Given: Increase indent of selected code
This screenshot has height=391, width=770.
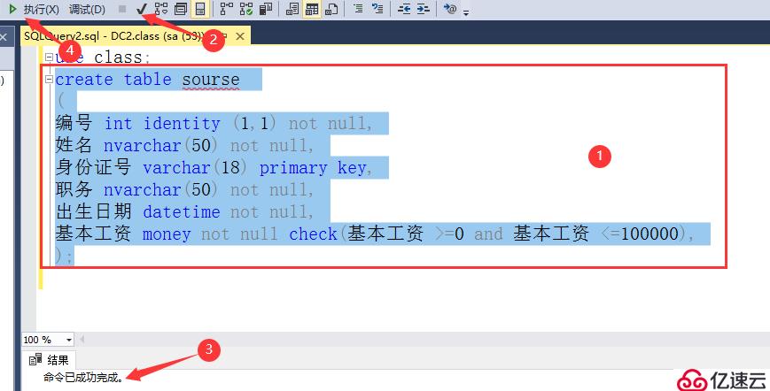Looking at the screenshot, I should tap(424, 9).
